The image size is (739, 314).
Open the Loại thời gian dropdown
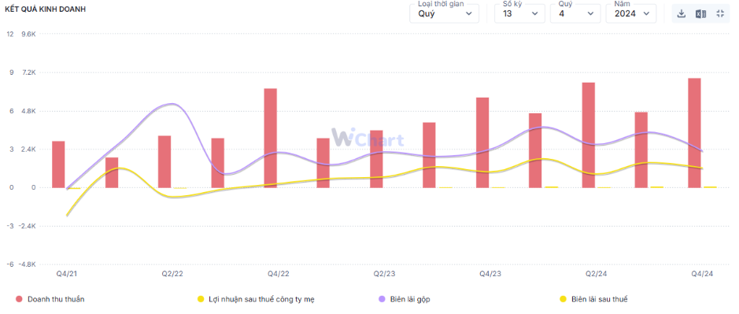point(445,13)
